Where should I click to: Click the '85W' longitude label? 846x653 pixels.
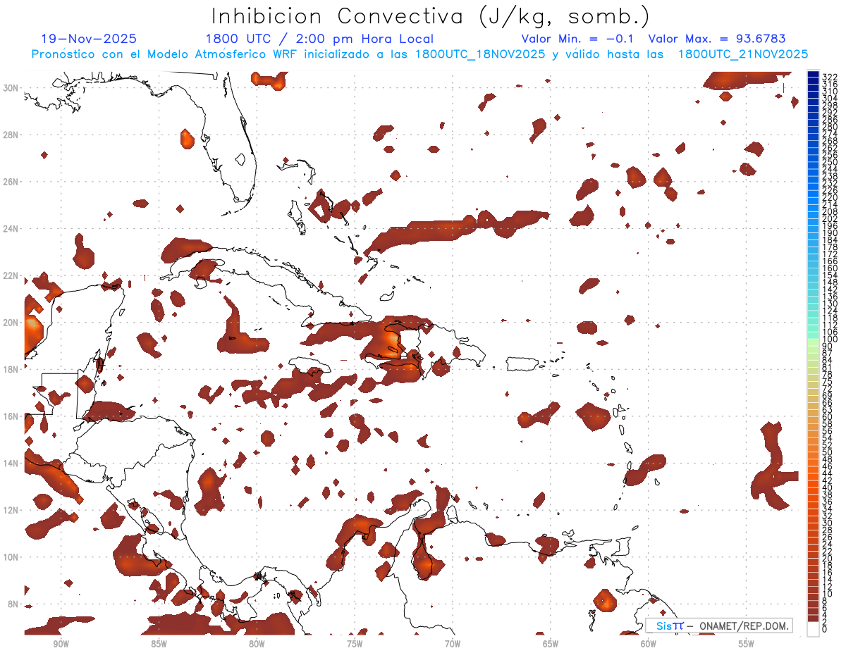tap(159, 644)
